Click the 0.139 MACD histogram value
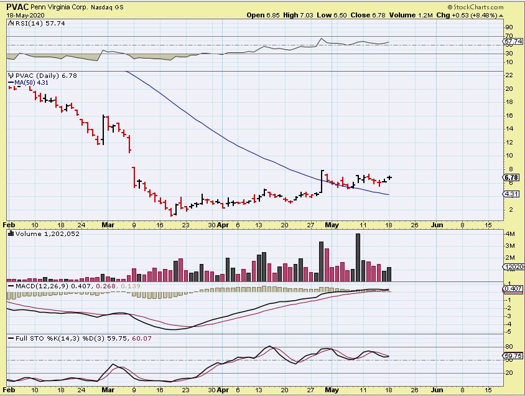Image resolution: width=525 pixels, height=396 pixels. pyautogui.click(x=131, y=286)
